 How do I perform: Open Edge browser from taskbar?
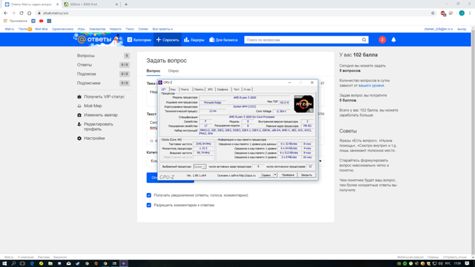pyautogui.click(x=32, y=263)
